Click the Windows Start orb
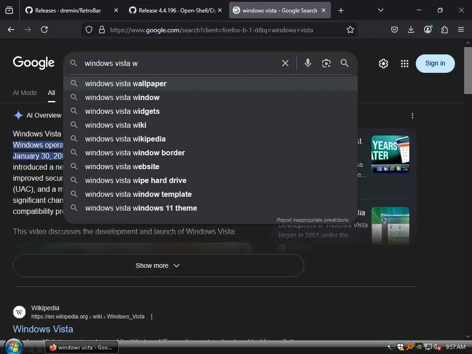This screenshot has height=354, width=472. (13, 347)
